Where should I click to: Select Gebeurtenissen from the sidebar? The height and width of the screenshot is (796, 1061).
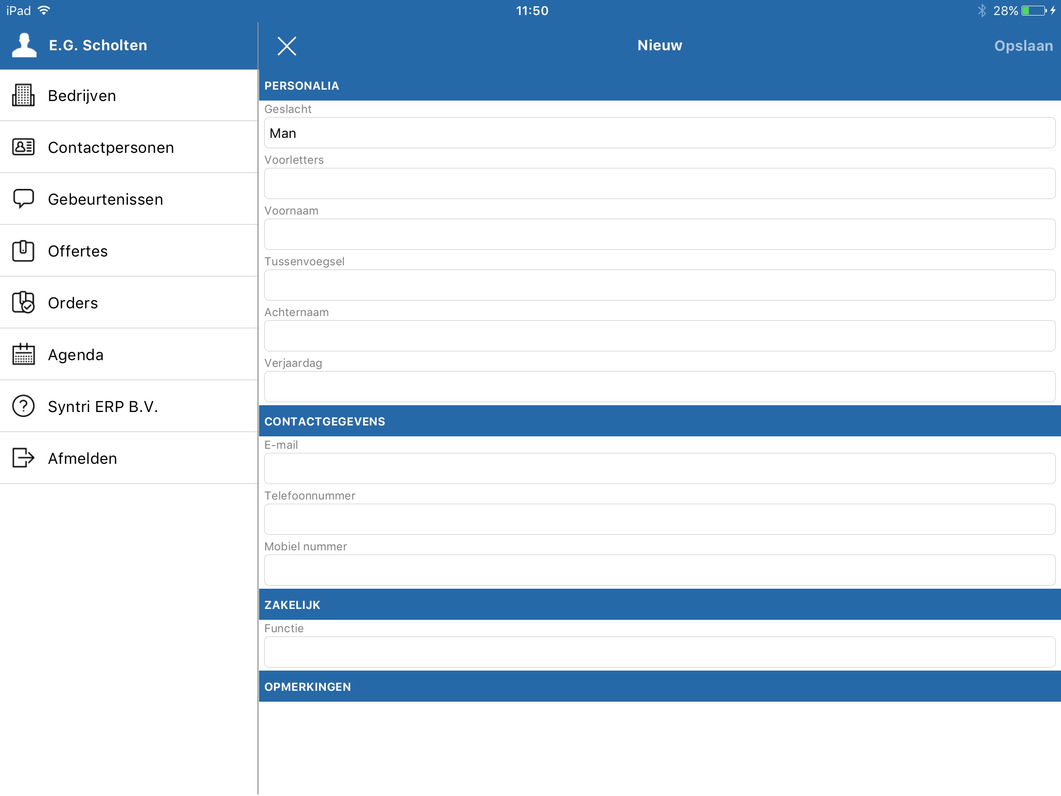coord(129,199)
